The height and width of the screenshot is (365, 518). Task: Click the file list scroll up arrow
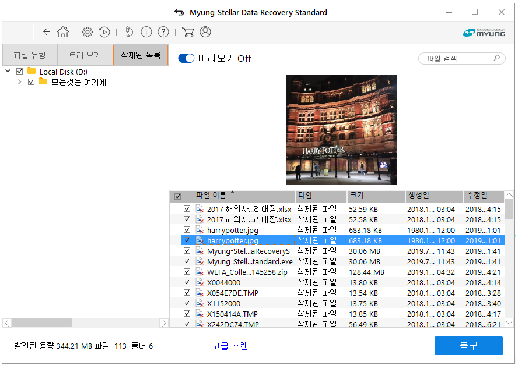point(509,195)
